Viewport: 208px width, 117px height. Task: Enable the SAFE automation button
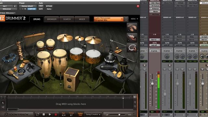41,9
